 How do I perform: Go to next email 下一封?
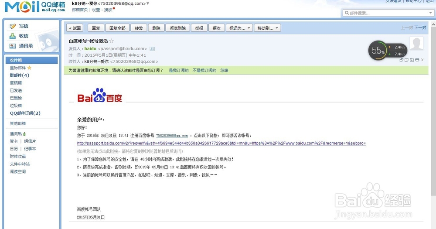click(x=420, y=27)
